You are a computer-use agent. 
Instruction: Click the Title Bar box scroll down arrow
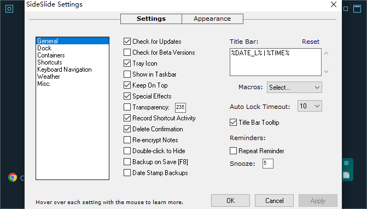327,71
